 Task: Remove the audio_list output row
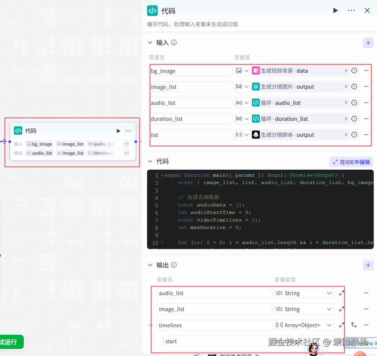(x=366, y=293)
